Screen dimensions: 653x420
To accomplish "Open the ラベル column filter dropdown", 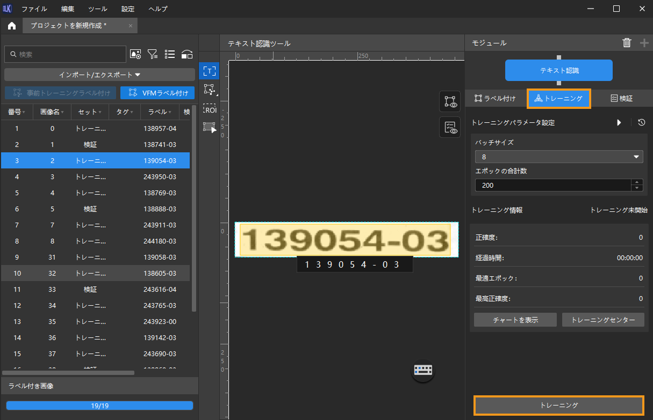I will pos(170,113).
